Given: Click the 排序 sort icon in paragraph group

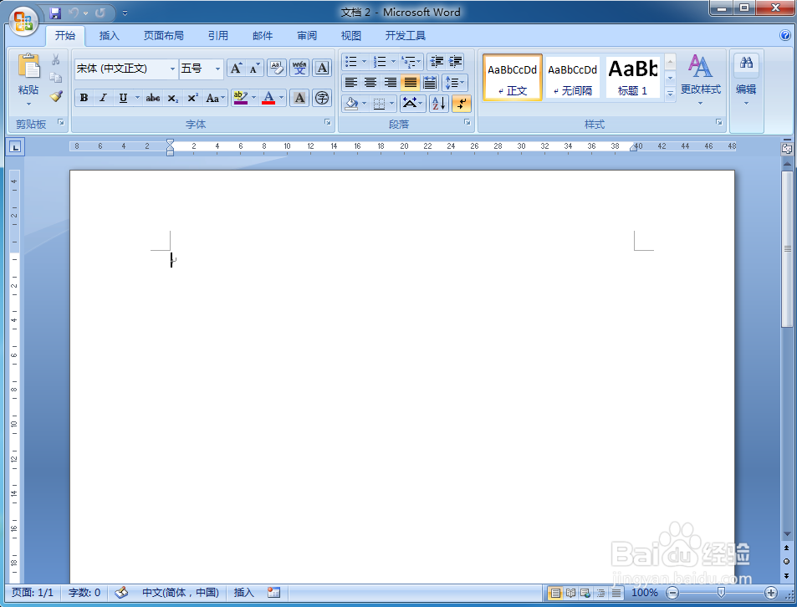Looking at the screenshot, I should click(437, 103).
